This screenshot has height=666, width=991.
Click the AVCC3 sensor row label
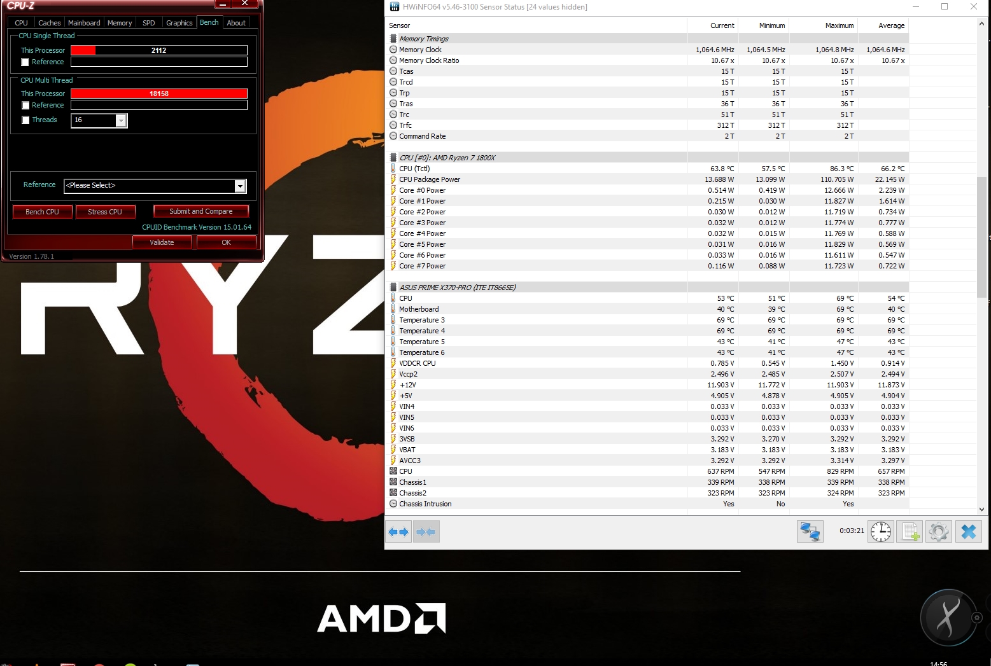point(410,461)
